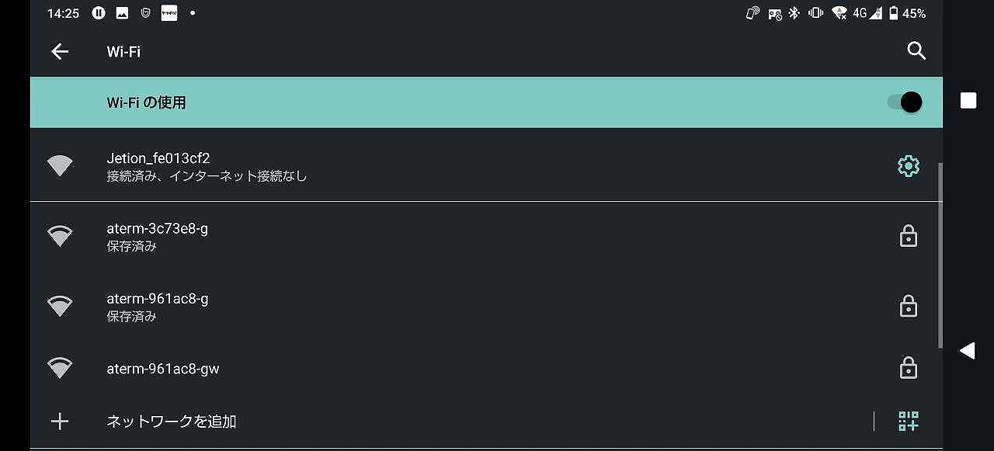The width and height of the screenshot is (994, 451).
Task: Tap the lock icon for aterm-961ac8-g
Action: point(908,307)
